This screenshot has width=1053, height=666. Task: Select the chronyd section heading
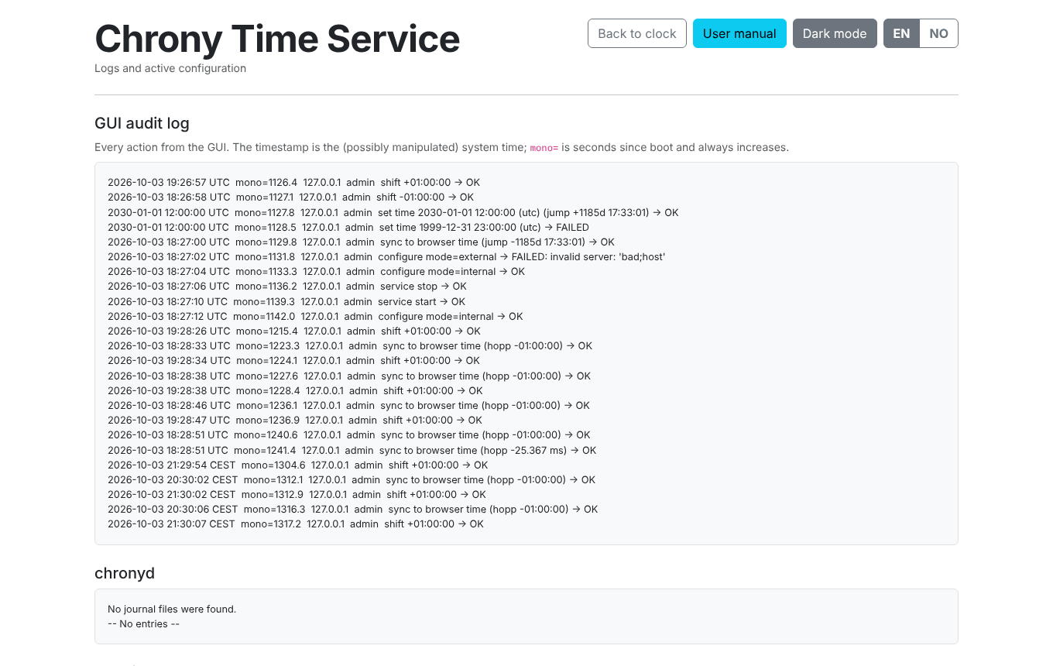coord(125,573)
